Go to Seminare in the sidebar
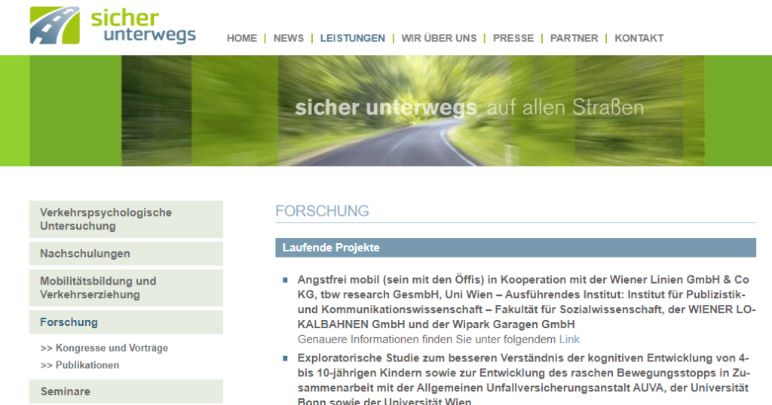Viewport: 772px width, 405px height. (126, 391)
